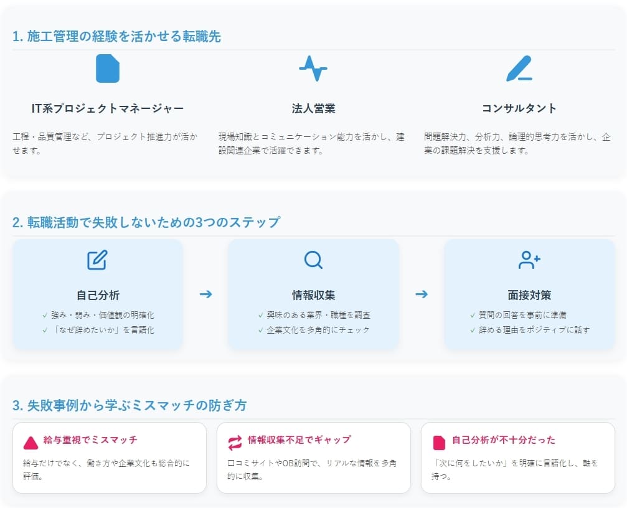Click the 情報収集 step card title
This screenshot has width=627, height=508.
314,295
